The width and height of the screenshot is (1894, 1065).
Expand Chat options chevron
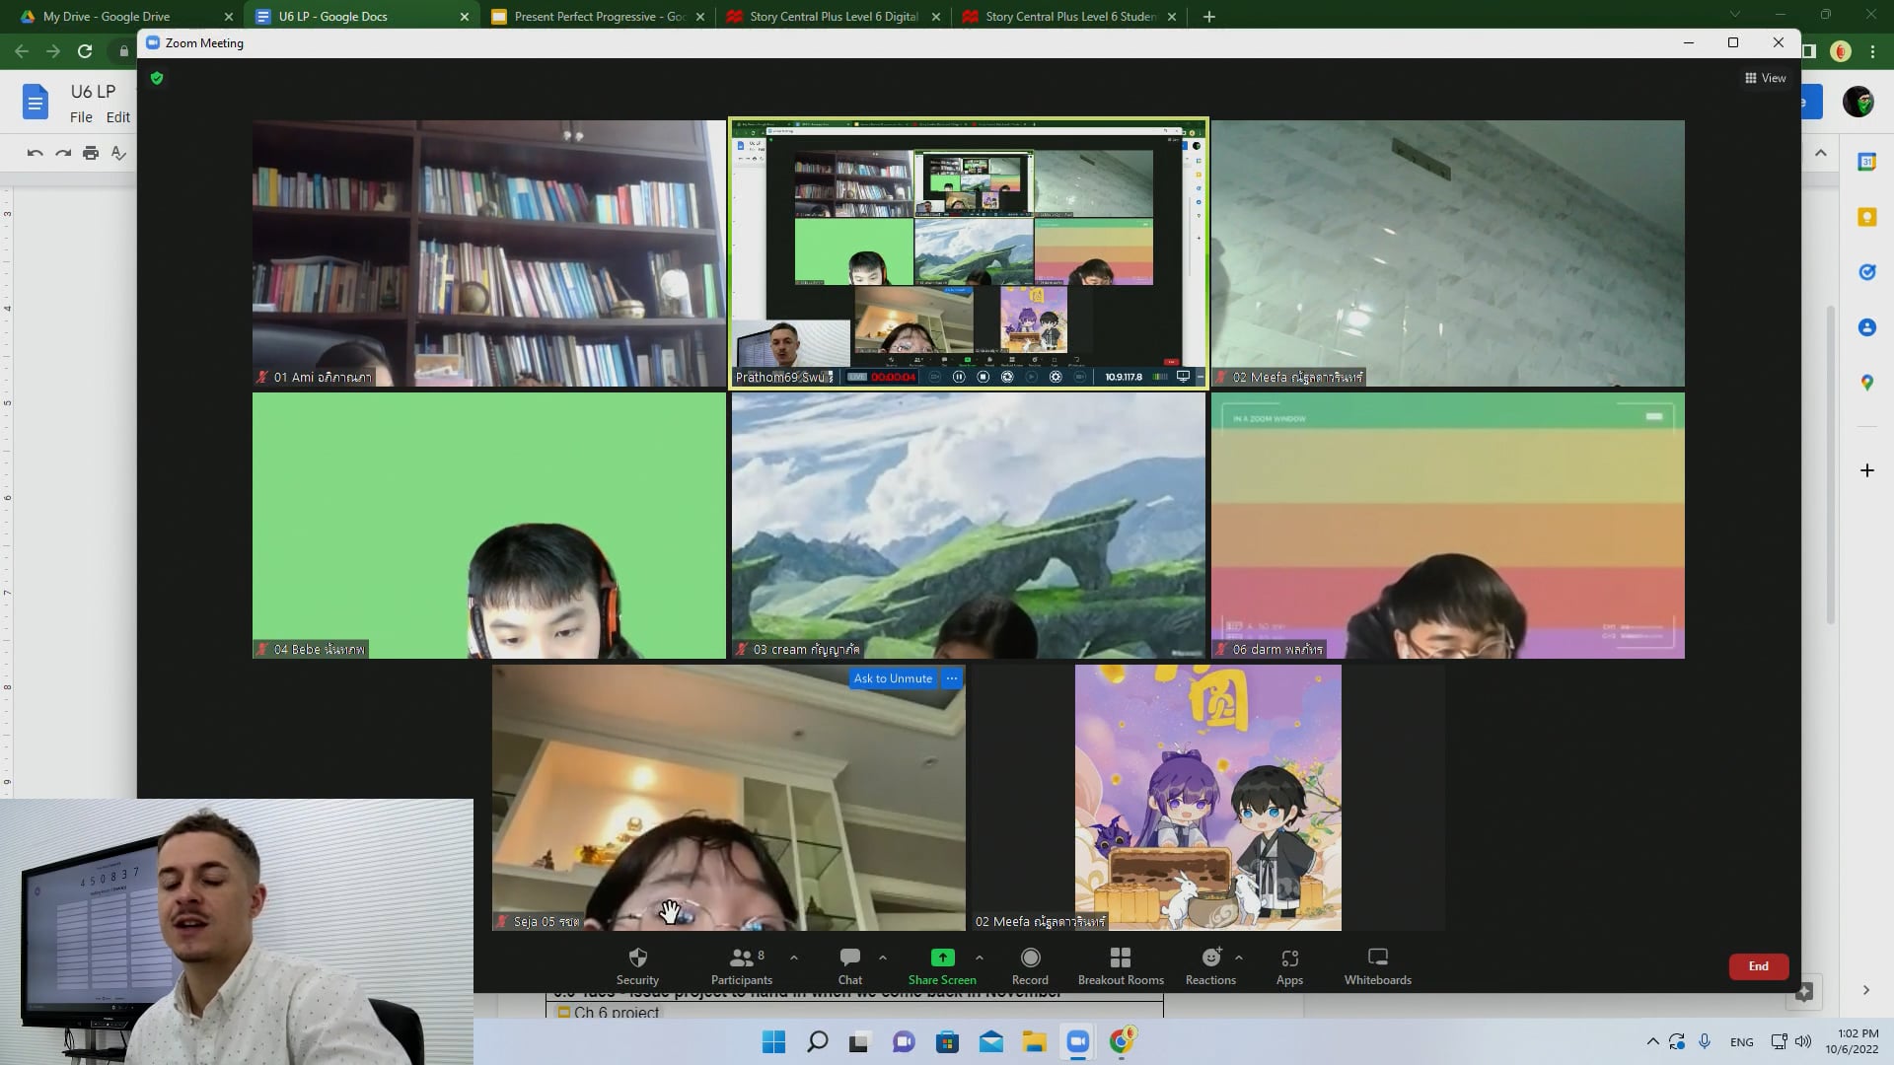coord(883,958)
